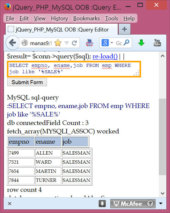Click the McAfee help question mark
Viewport: 170px width, 213px height.
[150, 204]
